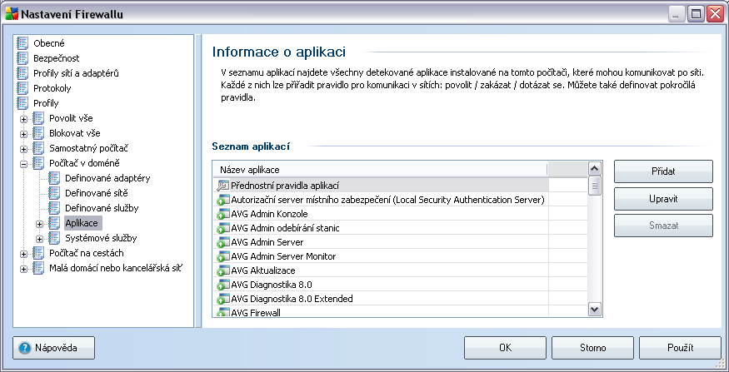Open the Obecné settings page
Screen dimensions: 729x372
[x=49, y=43]
